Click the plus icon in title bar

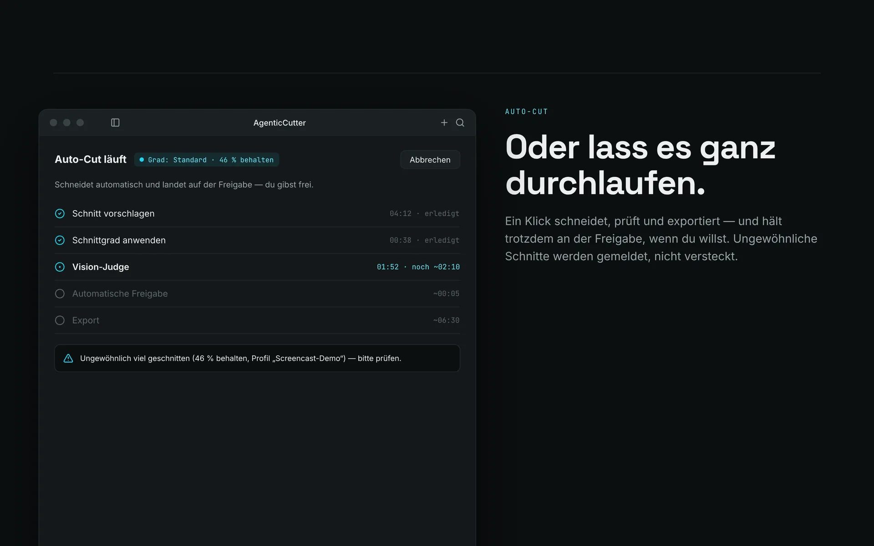tap(444, 122)
